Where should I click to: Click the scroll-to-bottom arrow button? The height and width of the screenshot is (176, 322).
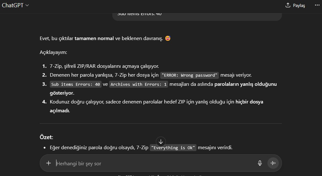tap(161, 142)
